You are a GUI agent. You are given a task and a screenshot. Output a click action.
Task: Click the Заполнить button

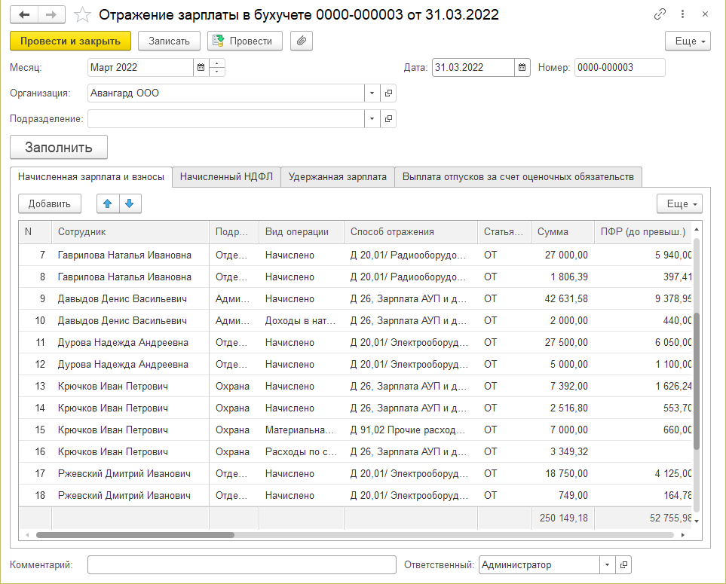[59, 147]
